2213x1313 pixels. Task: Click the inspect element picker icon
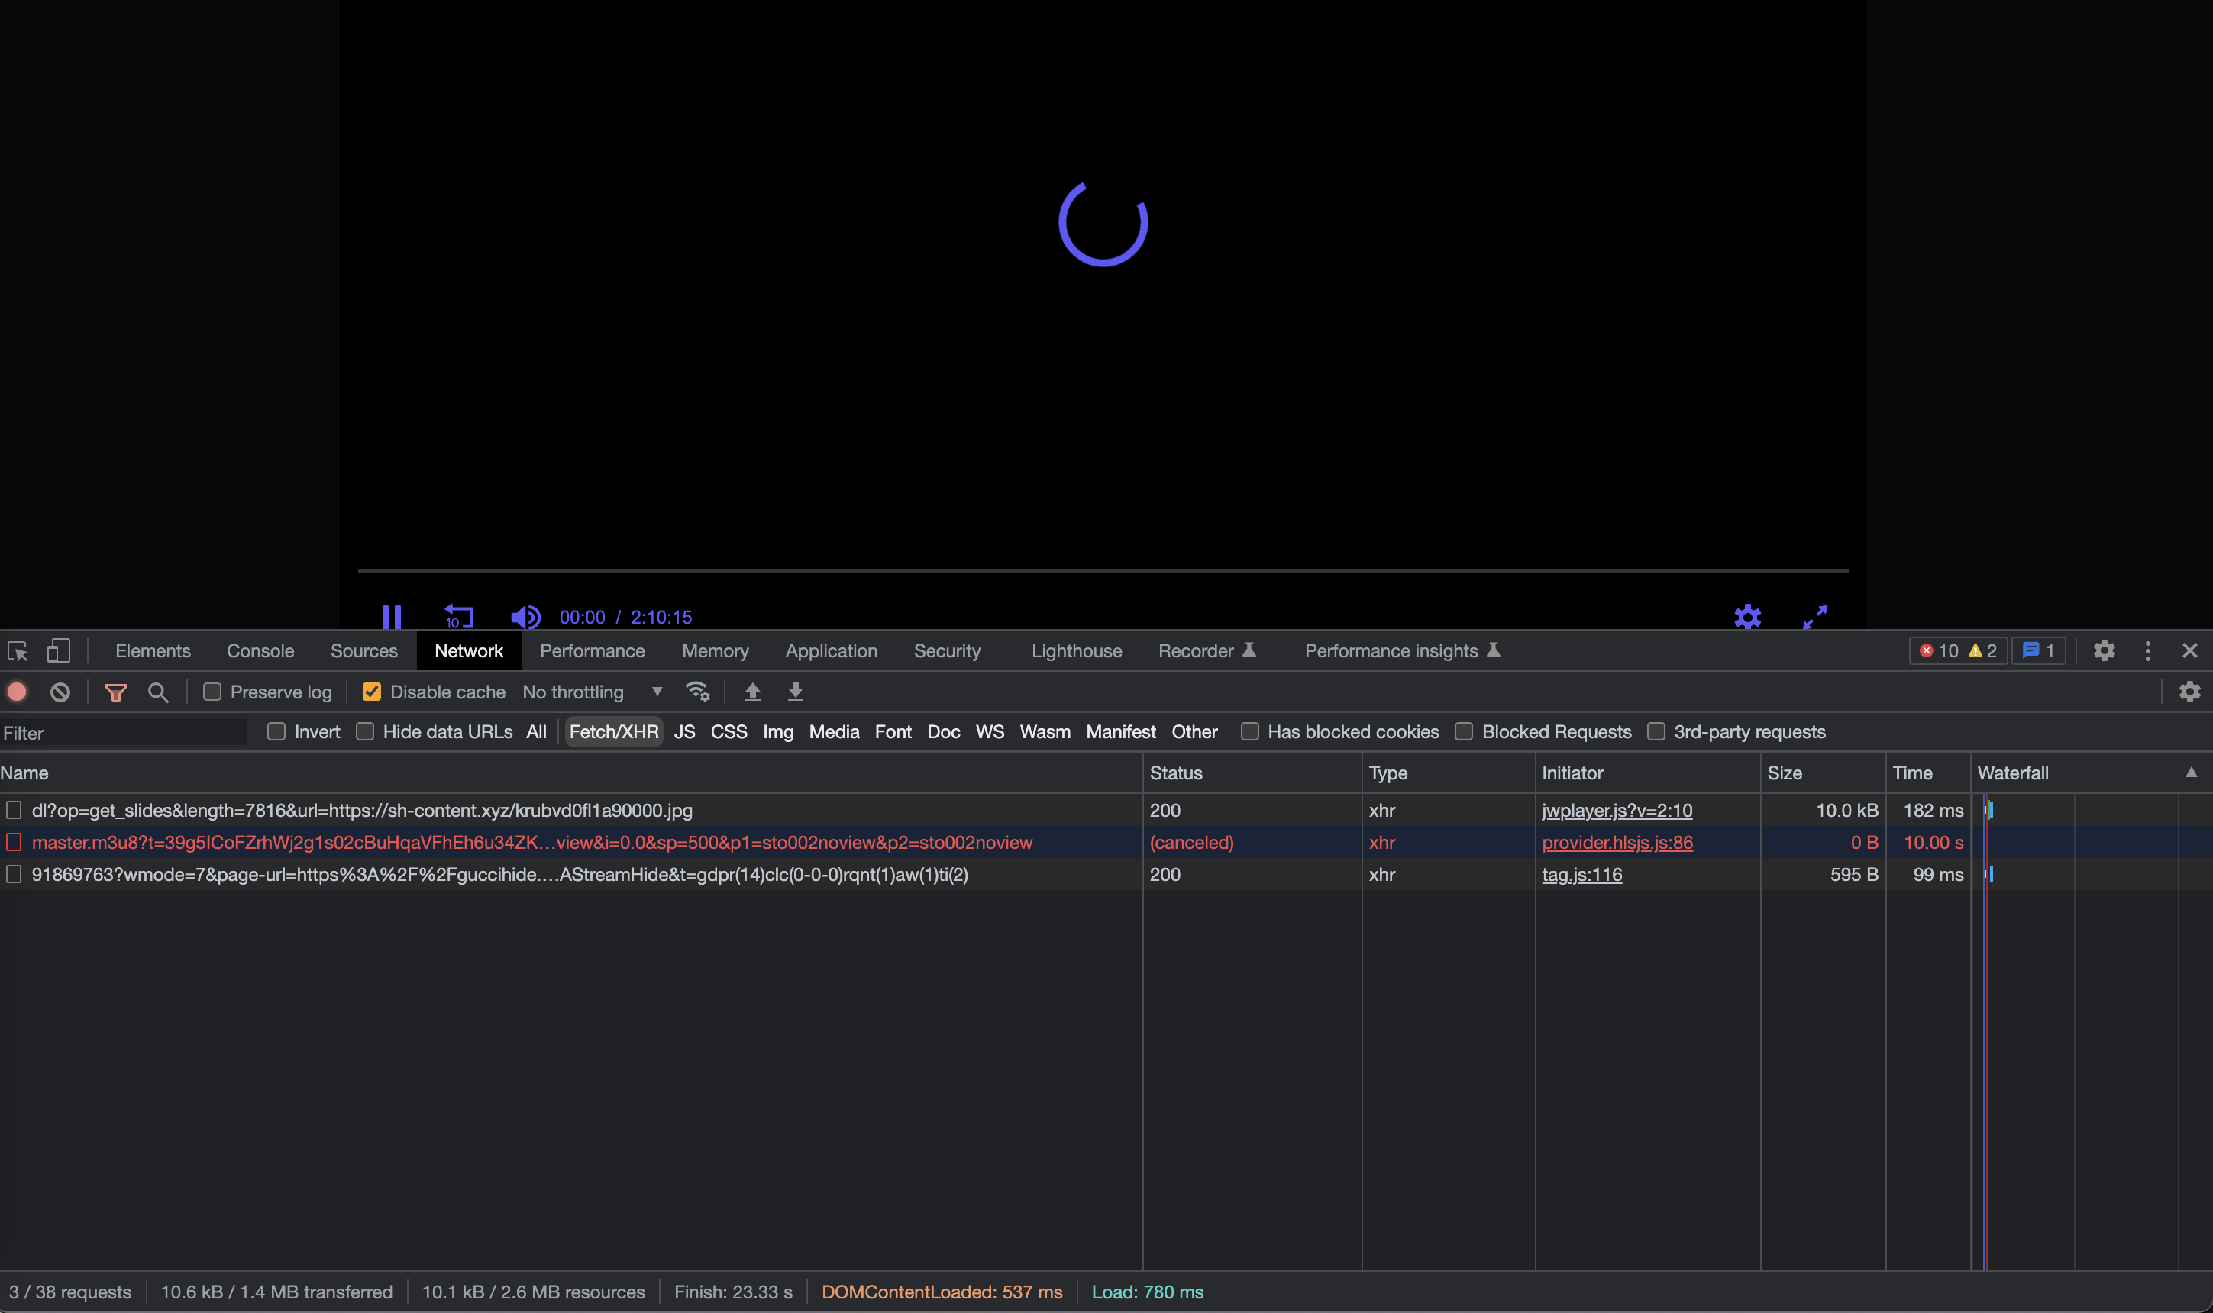[x=18, y=651]
